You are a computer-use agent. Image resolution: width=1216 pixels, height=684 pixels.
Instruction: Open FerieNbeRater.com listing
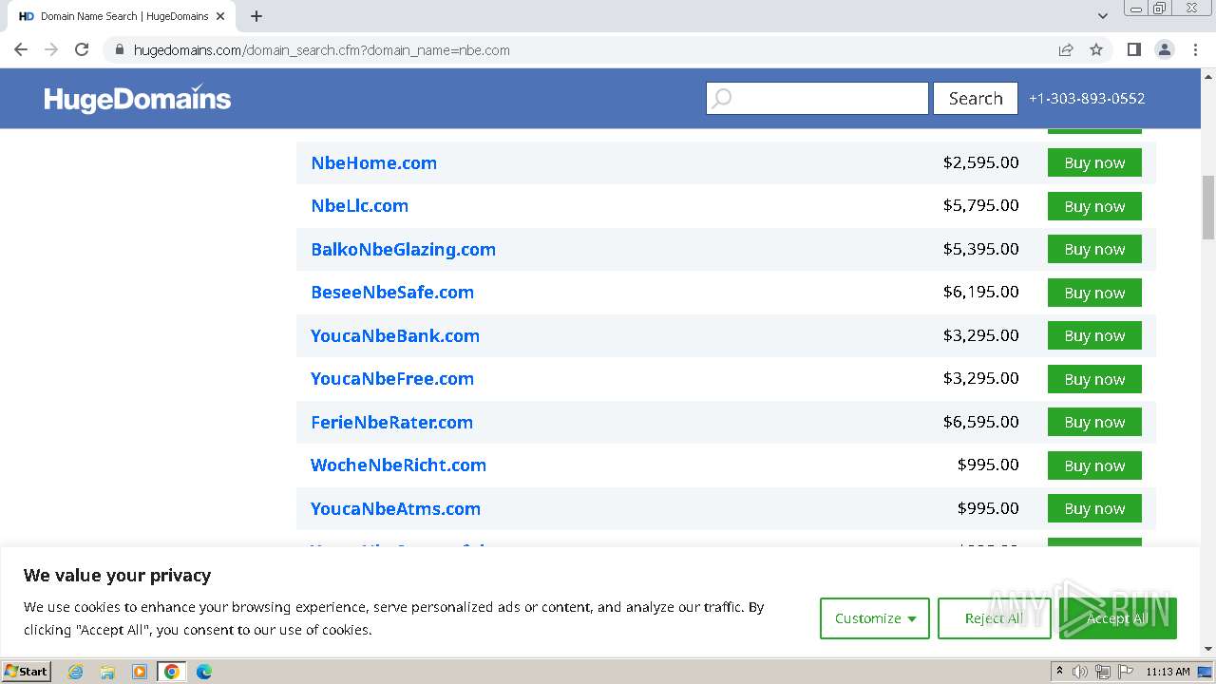(x=391, y=422)
